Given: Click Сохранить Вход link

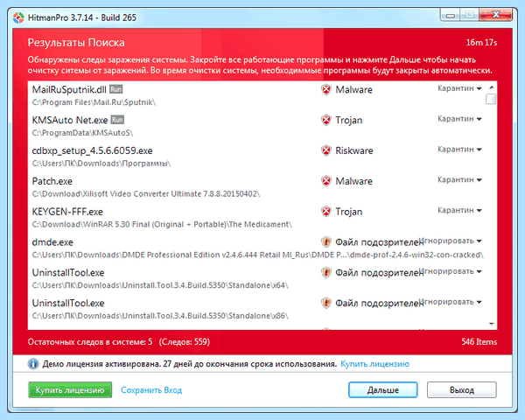Looking at the screenshot, I should click(151, 390).
